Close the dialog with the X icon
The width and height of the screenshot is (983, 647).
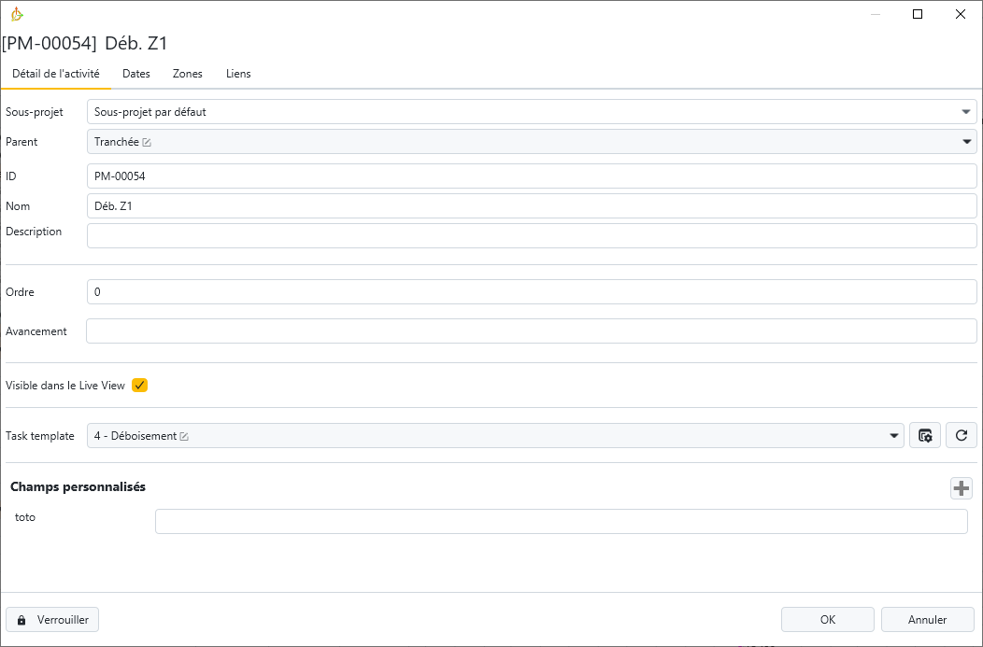[x=961, y=14]
